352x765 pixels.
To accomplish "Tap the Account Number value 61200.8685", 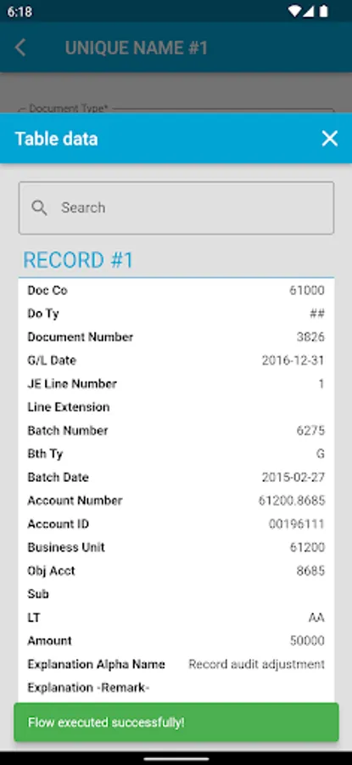I will pyautogui.click(x=292, y=501).
